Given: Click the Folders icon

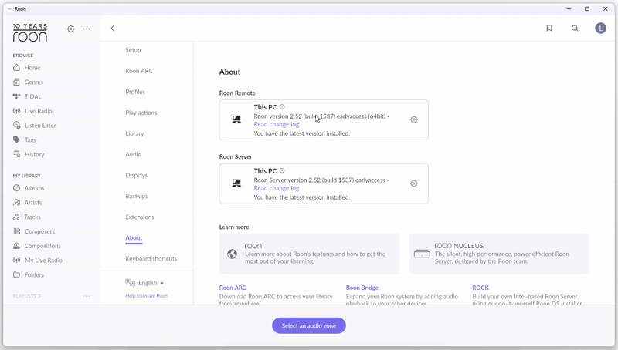Looking at the screenshot, I should point(16,274).
